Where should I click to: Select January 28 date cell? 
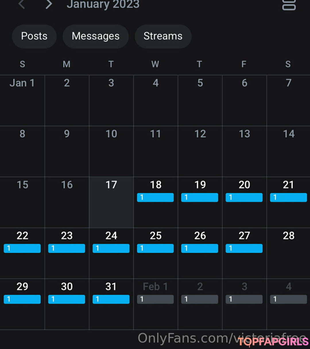pyautogui.click(x=288, y=253)
